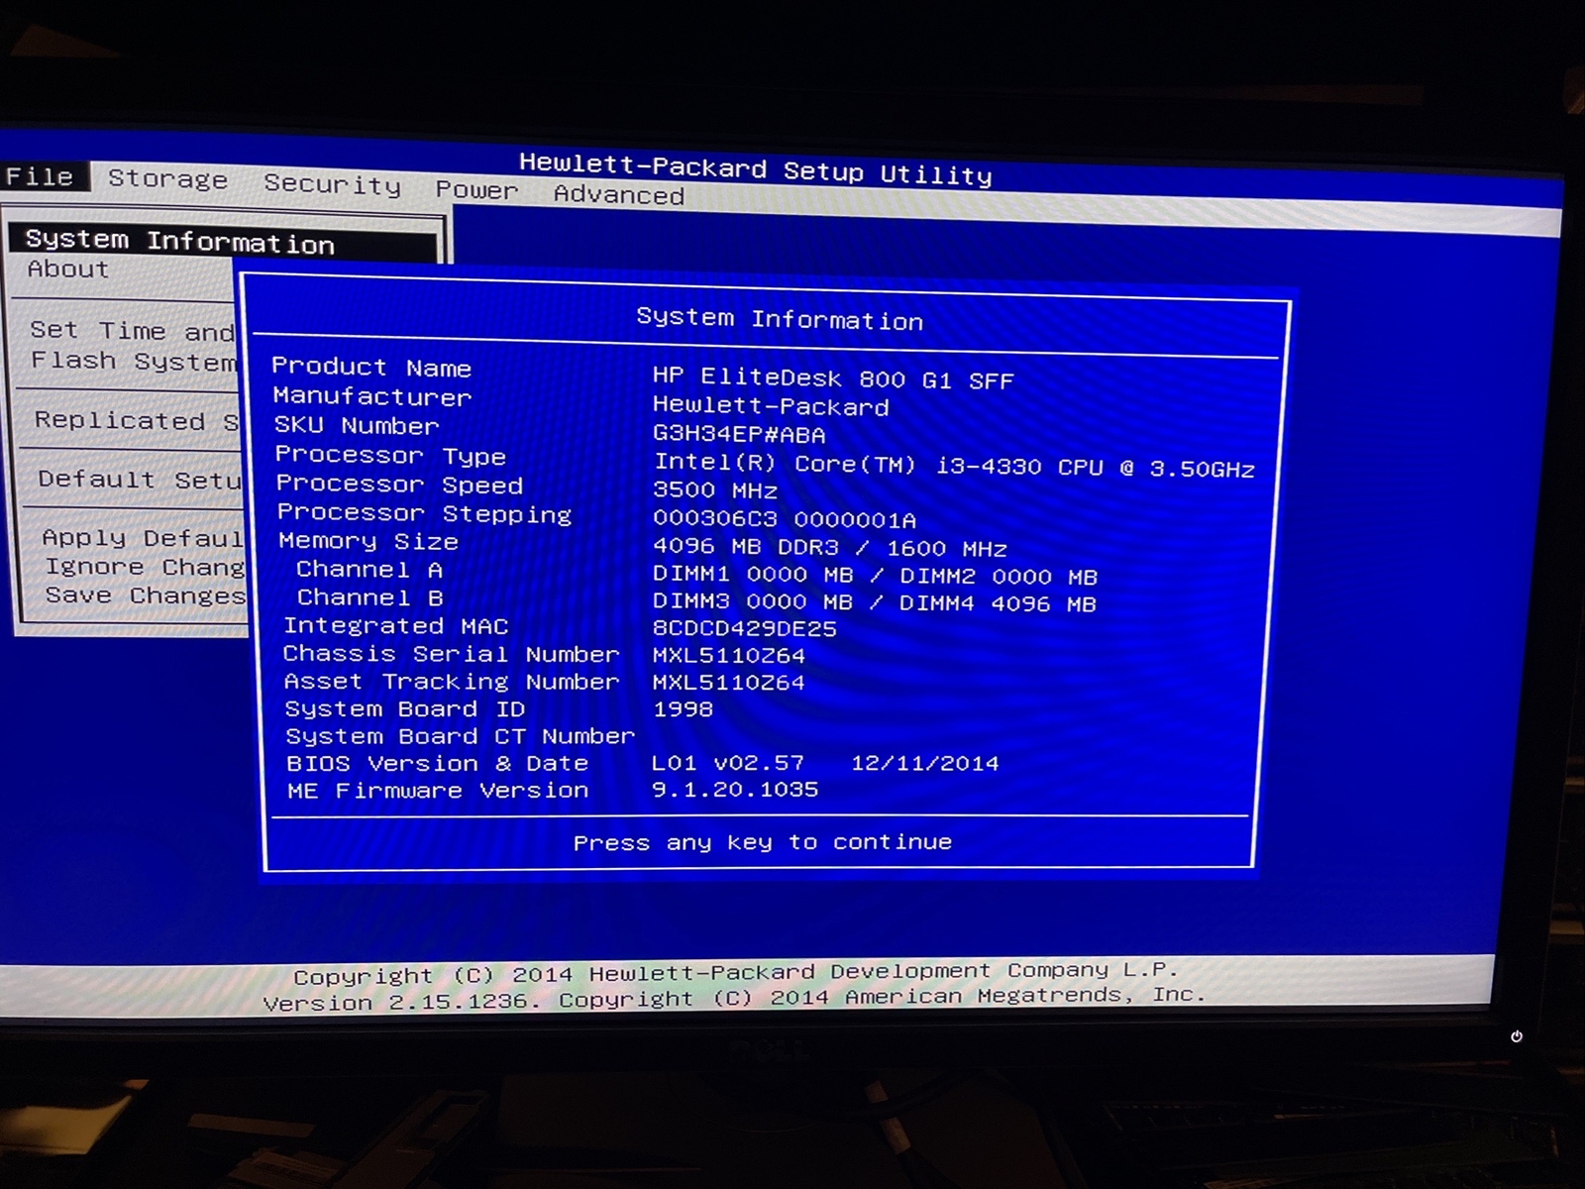Click BIOS Version & Date label
This screenshot has width=1585, height=1189.
438,763
